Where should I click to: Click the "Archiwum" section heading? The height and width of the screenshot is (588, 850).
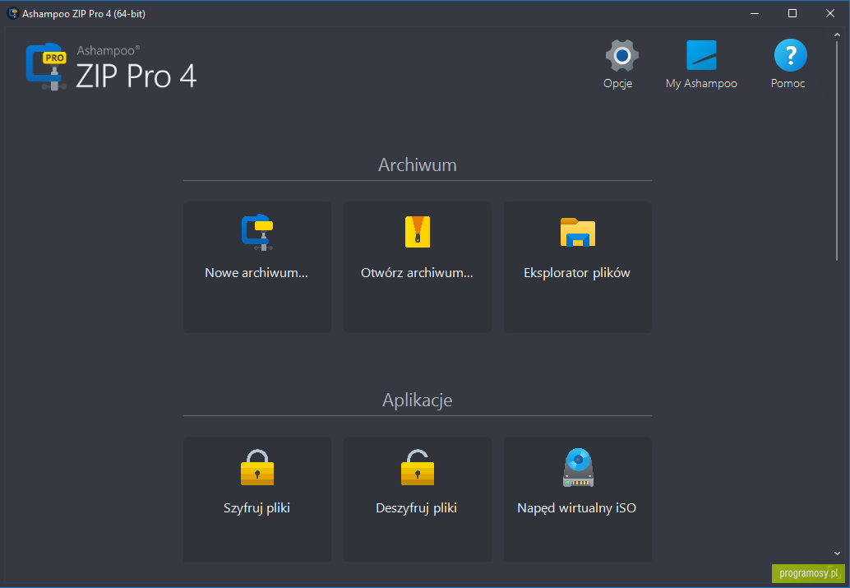pos(418,165)
